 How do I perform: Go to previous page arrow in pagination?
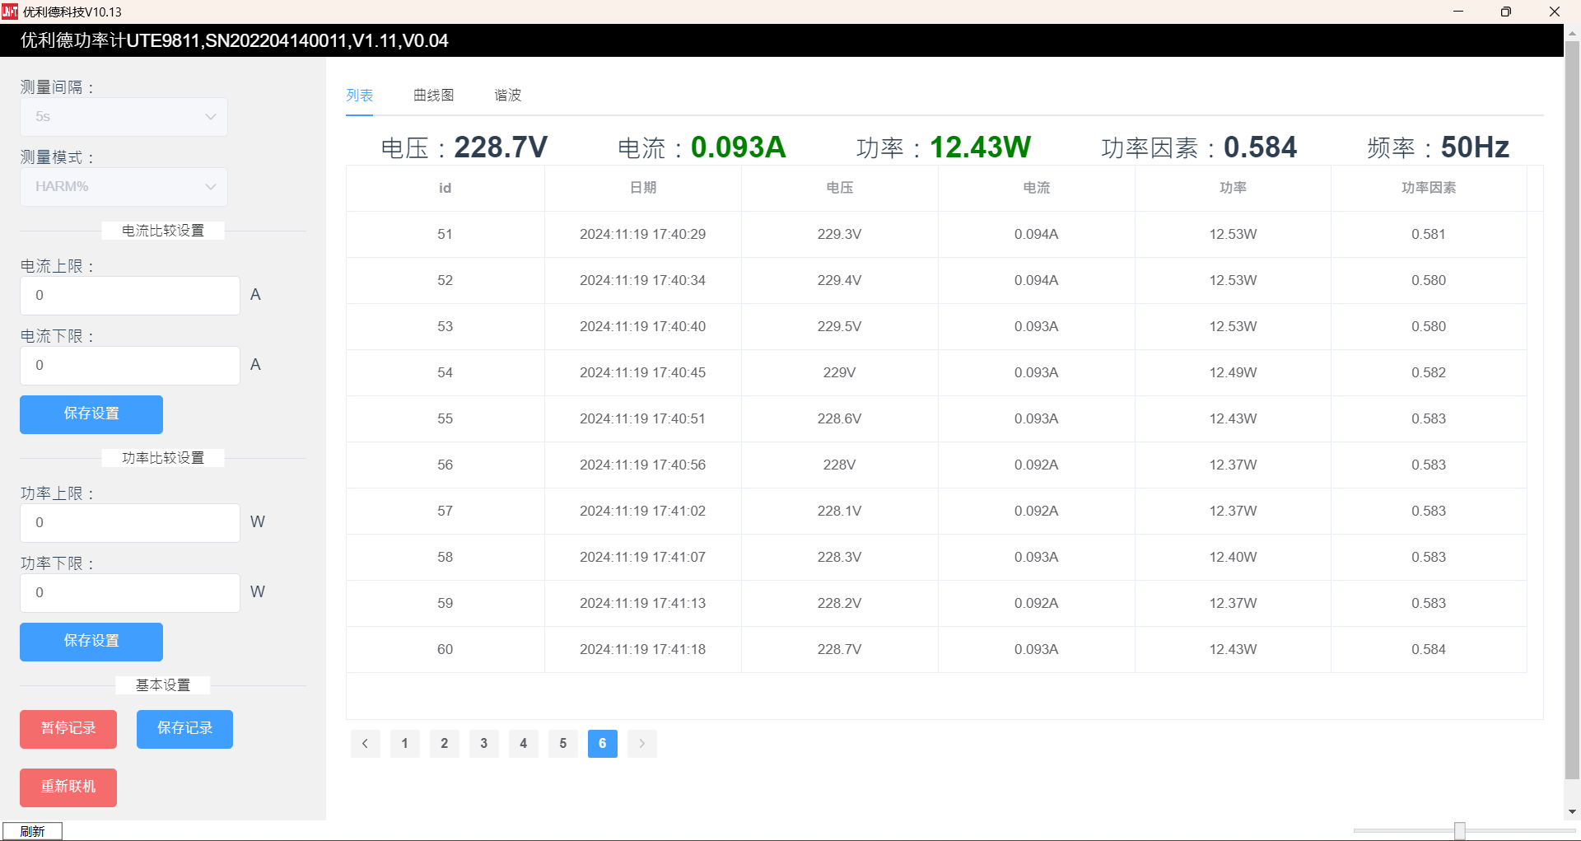pyautogui.click(x=365, y=743)
